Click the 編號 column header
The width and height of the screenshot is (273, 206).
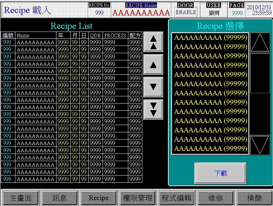click(8, 35)
